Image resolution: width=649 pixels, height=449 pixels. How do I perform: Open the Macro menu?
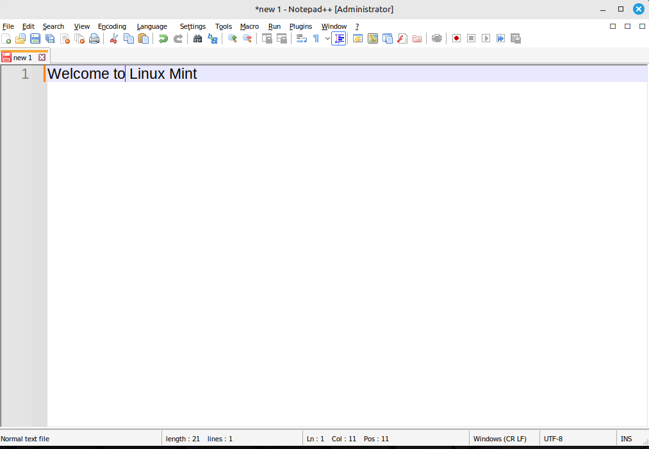pos(249,26)
